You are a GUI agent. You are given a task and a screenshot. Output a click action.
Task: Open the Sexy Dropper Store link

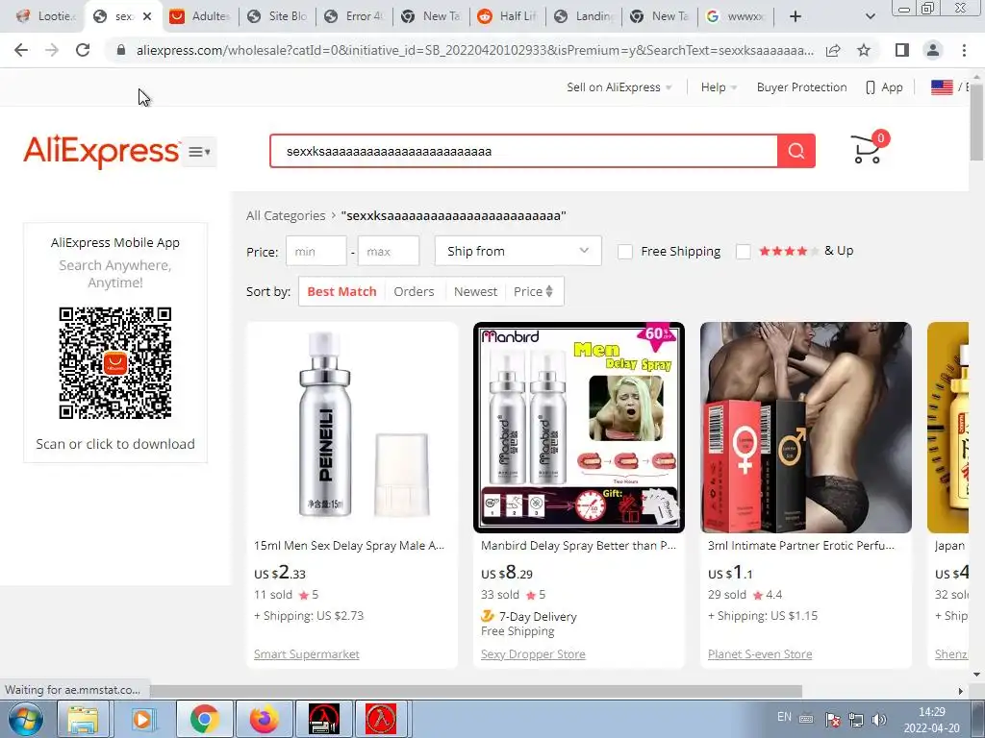point(533,653)
